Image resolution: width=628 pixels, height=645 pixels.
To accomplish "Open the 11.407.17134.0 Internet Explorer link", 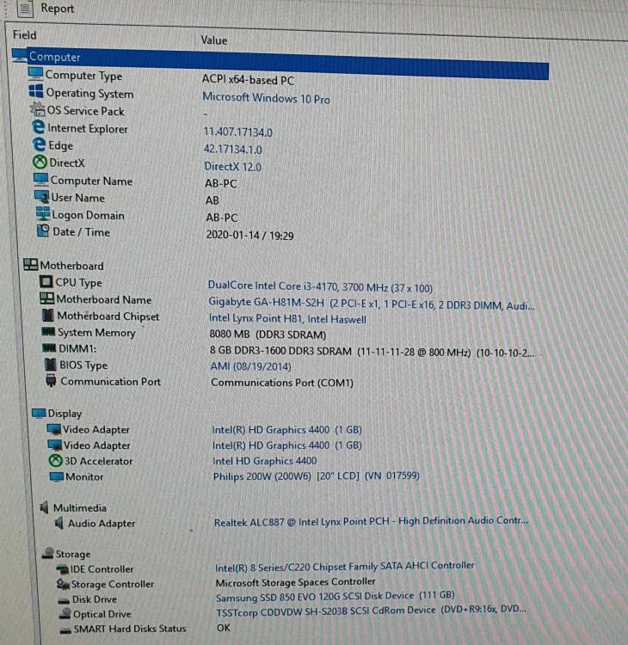I will click(x=238, y=132).
